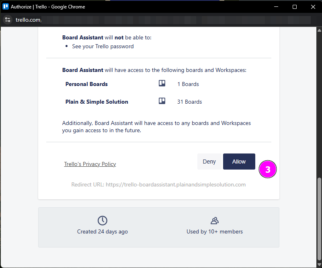Click the 'Personal Boards' label
Image resolution: width=322 pixels, height=268 pixels.
[86, 84]
